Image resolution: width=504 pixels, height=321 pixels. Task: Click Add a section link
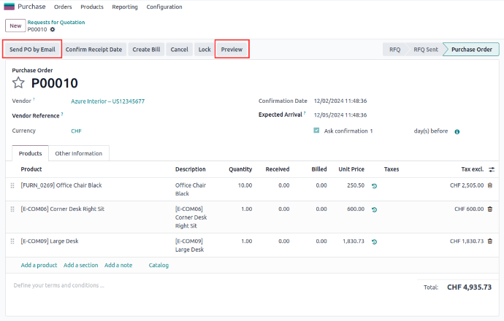pos(80,265)
